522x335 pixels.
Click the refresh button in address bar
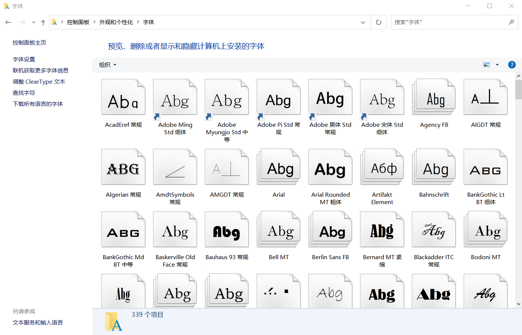tap(379, 22)
